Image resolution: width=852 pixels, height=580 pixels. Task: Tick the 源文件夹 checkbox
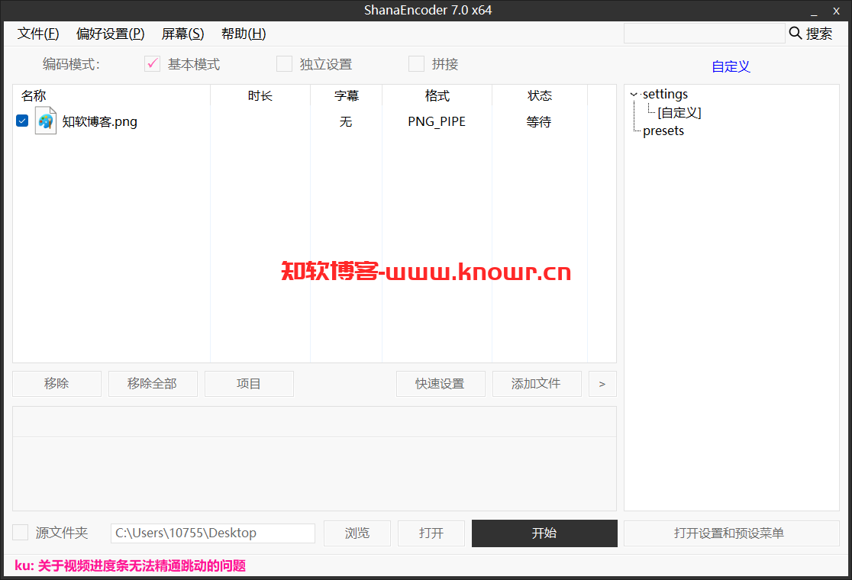[x=20, y=532]
